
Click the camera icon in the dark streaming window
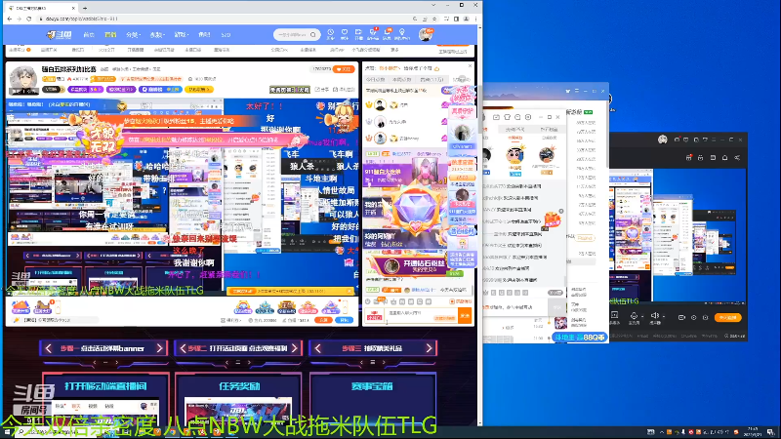point(681,317)
